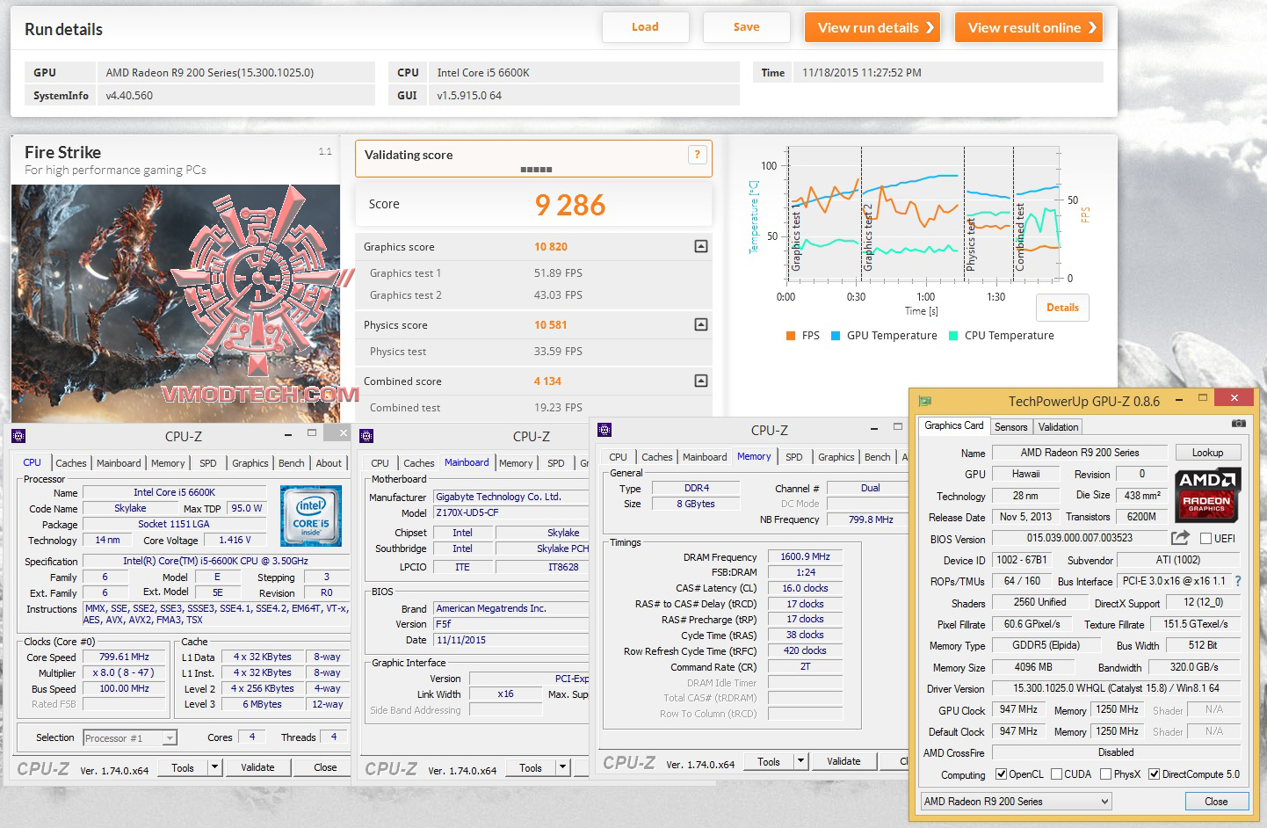
Task: Click the Core Voltage value 1.416 V
Action: [235, 540]
